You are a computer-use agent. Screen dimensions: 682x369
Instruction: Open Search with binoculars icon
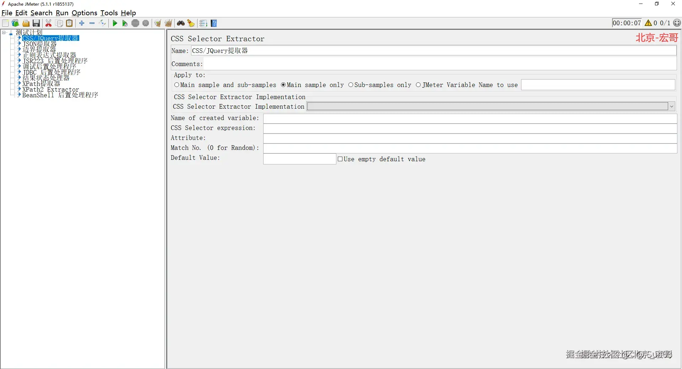(181, 23)
